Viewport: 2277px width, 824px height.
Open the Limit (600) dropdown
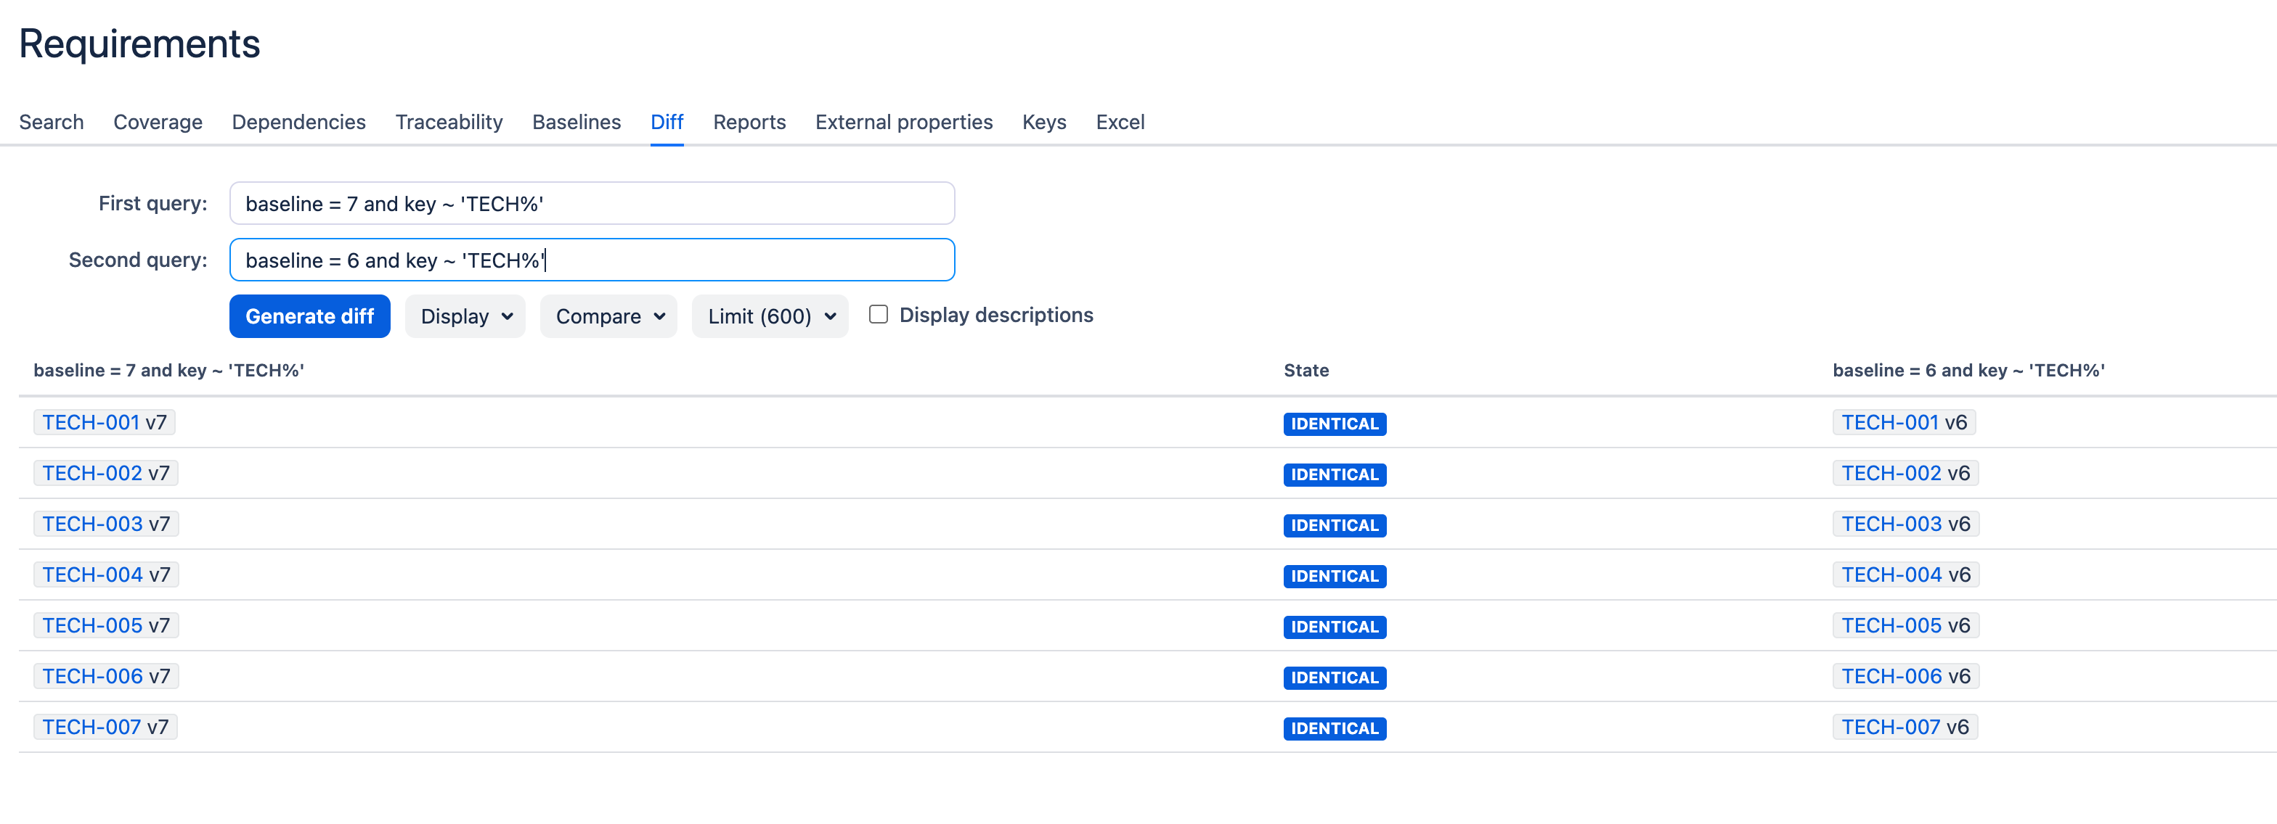pyautogui.click(x=770, y=316)
